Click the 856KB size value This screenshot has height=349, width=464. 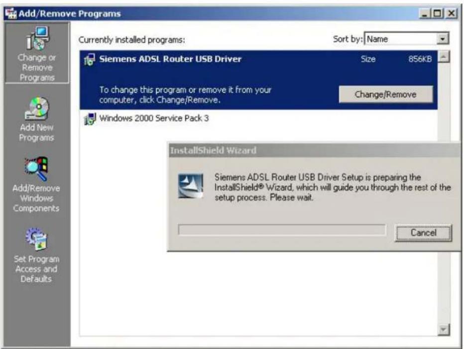point(420,59)
